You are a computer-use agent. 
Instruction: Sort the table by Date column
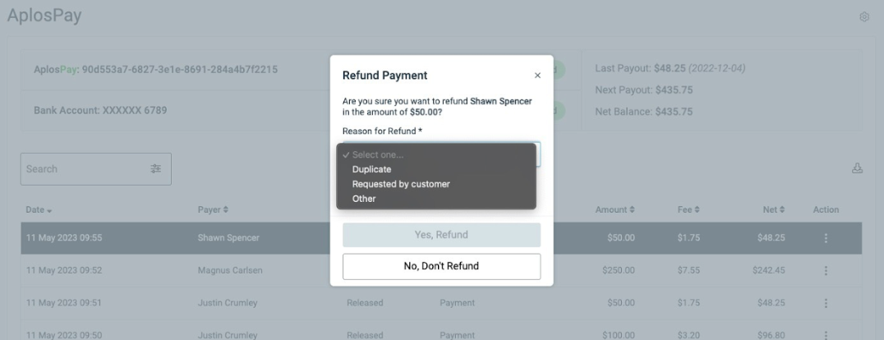pyautogui.click(x=39, y=209)
